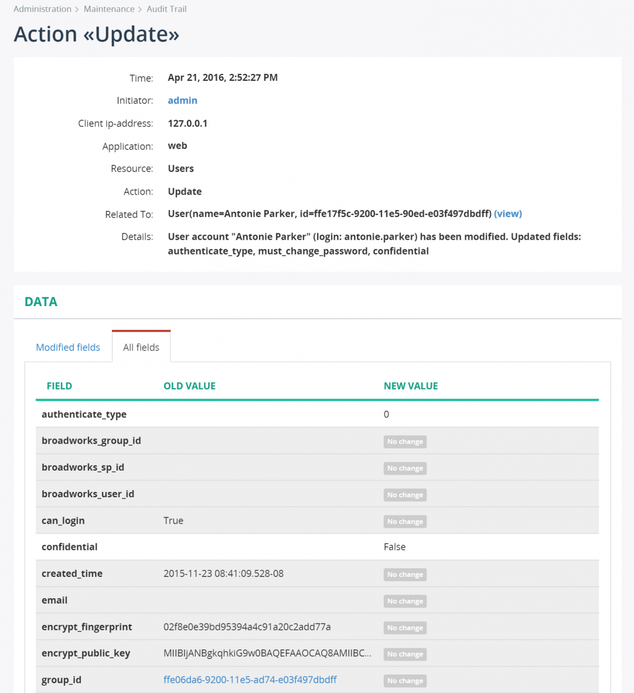Click the NEW VALUE column header
The image size is (634, 693).
tap(411, 386)
